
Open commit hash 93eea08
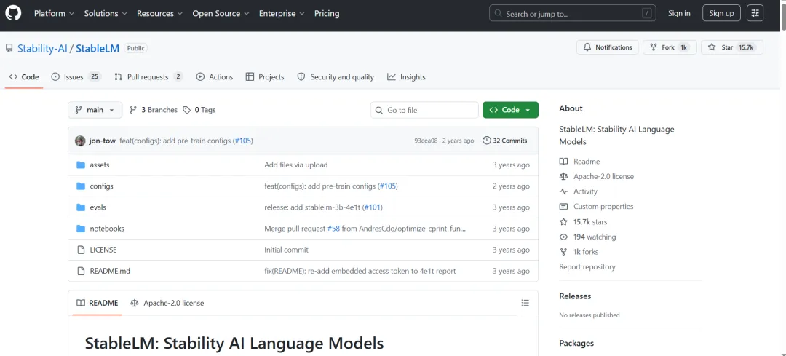pos(424,141)
